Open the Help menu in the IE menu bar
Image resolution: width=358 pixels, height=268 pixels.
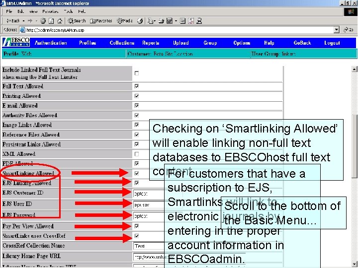pyautogui.click(x=82, y=11)
